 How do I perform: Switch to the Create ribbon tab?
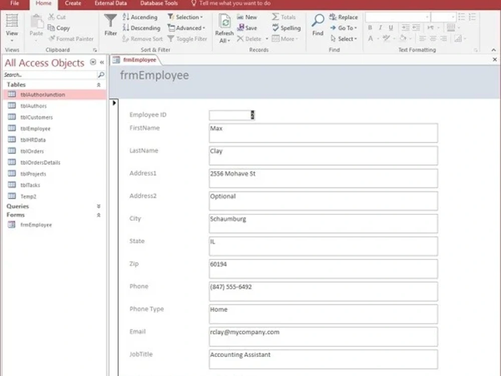73,4
